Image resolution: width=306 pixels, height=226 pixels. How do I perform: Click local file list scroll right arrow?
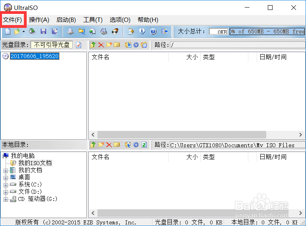(x=300, y=213)
